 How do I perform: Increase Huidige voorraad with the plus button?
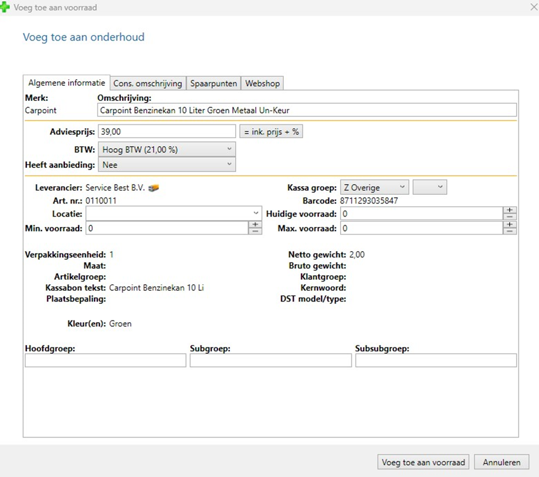(x=510, y=210)
